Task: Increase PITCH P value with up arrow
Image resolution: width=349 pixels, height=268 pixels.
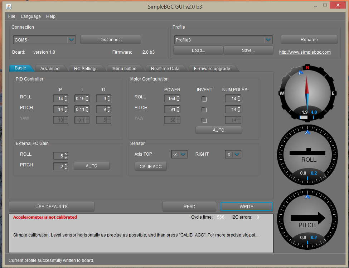Action: pos(66,107)
